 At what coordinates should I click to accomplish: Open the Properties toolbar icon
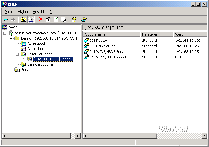[49, 20]
